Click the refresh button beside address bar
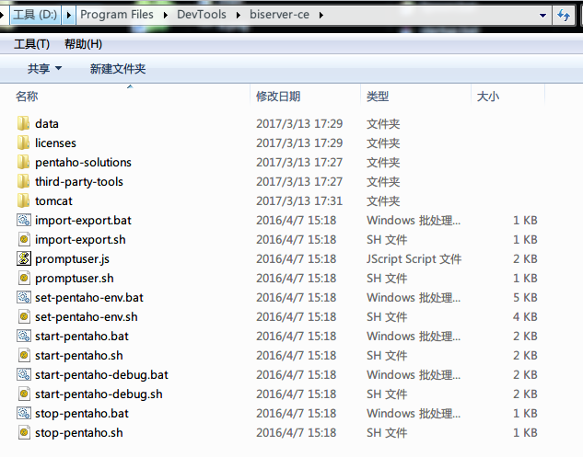This screenshot has height=457, width=583. pos(564,16)
